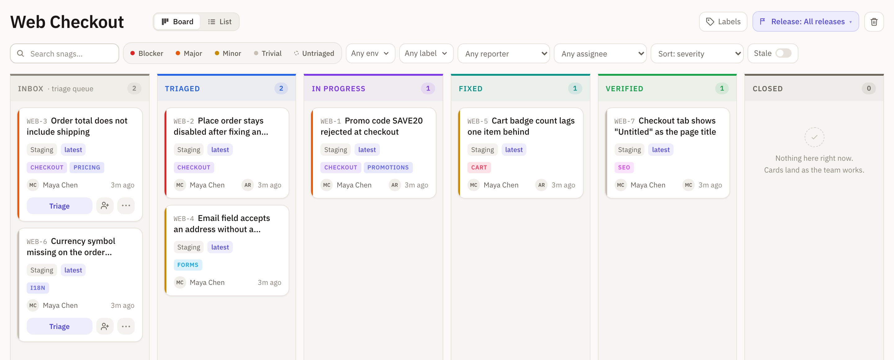
Task: Click the AR assignee avatar on WEB-2
Action: click(247, 185)
